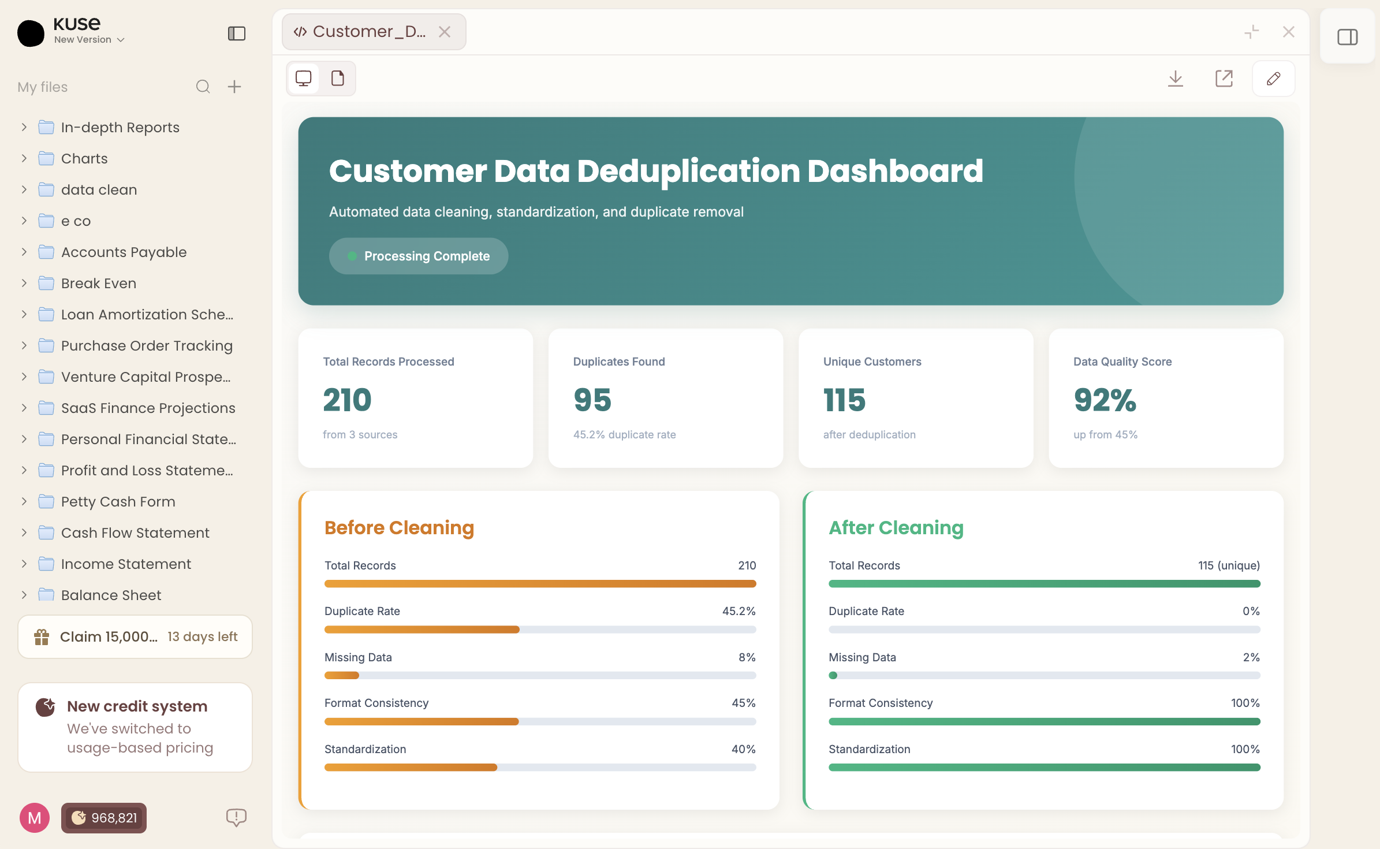Open the feedback chat icon
The image size is (1380, 849).
click(x=236, y=817)
